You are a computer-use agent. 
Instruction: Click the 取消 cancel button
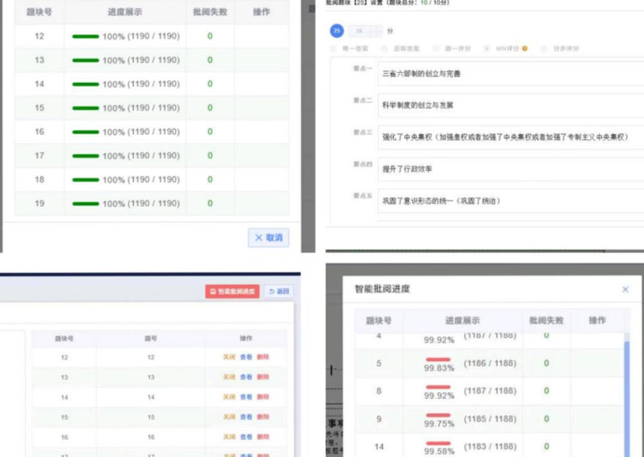tap(269, 238)
